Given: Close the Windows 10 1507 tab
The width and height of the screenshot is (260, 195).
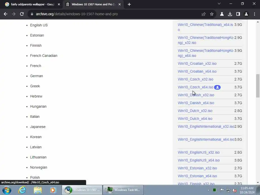Looking at the screenshot, I should tap(120, 5).
